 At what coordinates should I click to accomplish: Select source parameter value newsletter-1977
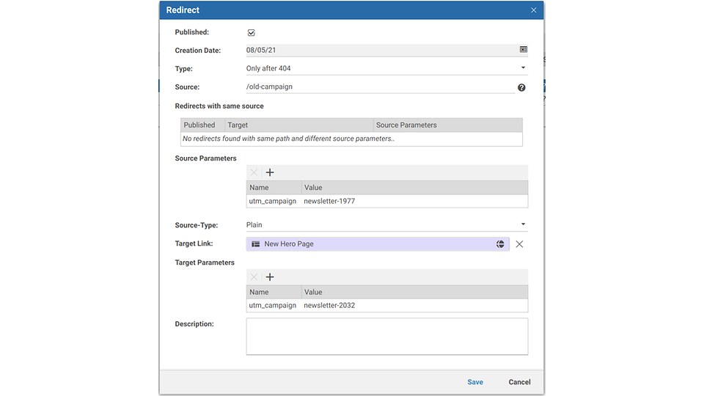click(x=329, y=201)
